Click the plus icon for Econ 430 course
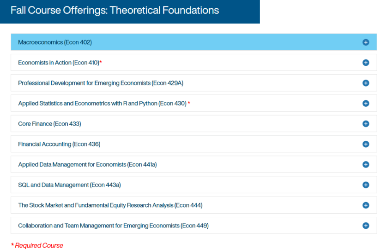Viewport: 380px width, 249px height. (366, 104)
